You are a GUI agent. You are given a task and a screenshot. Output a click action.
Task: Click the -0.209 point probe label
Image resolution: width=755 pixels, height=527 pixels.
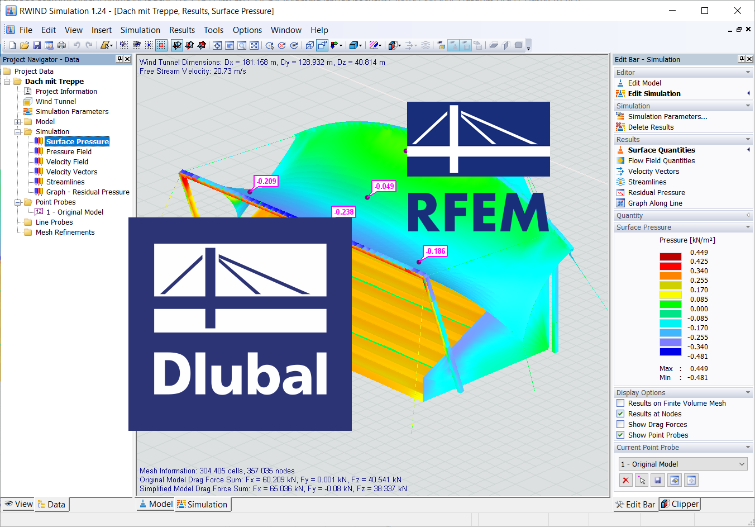[266, 181]
